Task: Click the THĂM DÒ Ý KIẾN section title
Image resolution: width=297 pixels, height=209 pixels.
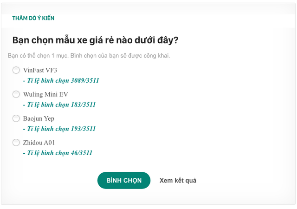Action: (33, 18)
